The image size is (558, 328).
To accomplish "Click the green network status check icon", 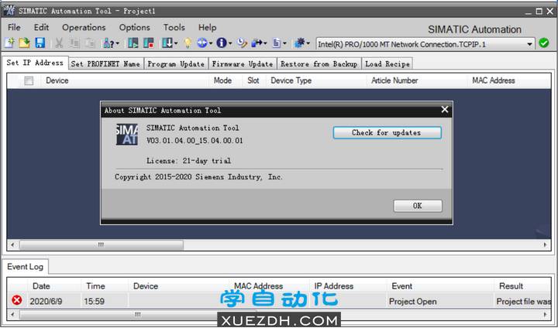I will point(544,43).
